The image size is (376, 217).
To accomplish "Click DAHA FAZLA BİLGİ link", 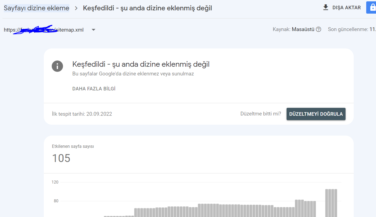I will (94, 89).
